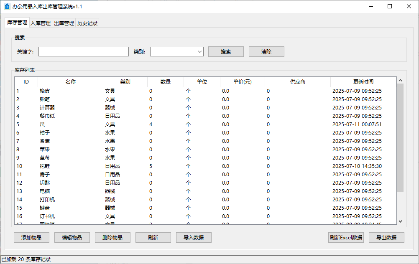The image size is (419, 264).
Task: Click the 添加物品 button
Action: pyautogui.click(x=31, y=237)
